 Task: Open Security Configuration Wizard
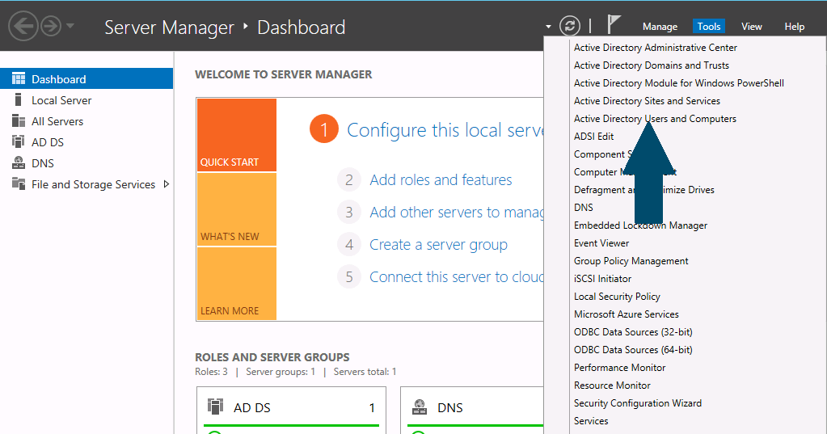638,403
